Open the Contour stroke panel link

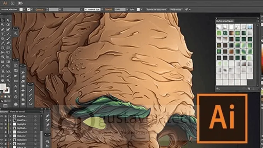pyautogui.click(x=39, y=10)
